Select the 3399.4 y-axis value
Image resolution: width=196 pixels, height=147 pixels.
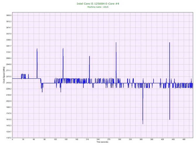pos(9,40)
